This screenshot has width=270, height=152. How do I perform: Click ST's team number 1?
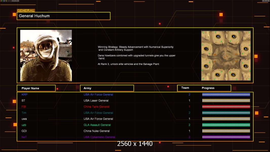pyautogui.click(x=189, y=101)
